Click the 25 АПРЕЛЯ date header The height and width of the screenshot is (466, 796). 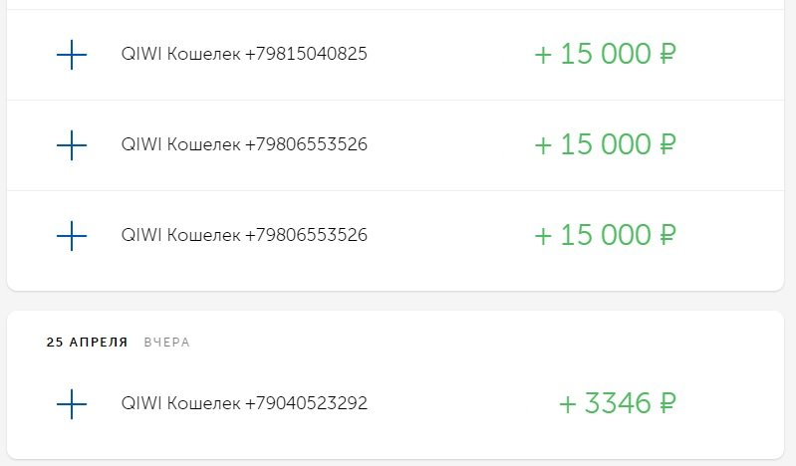point(87,343)
